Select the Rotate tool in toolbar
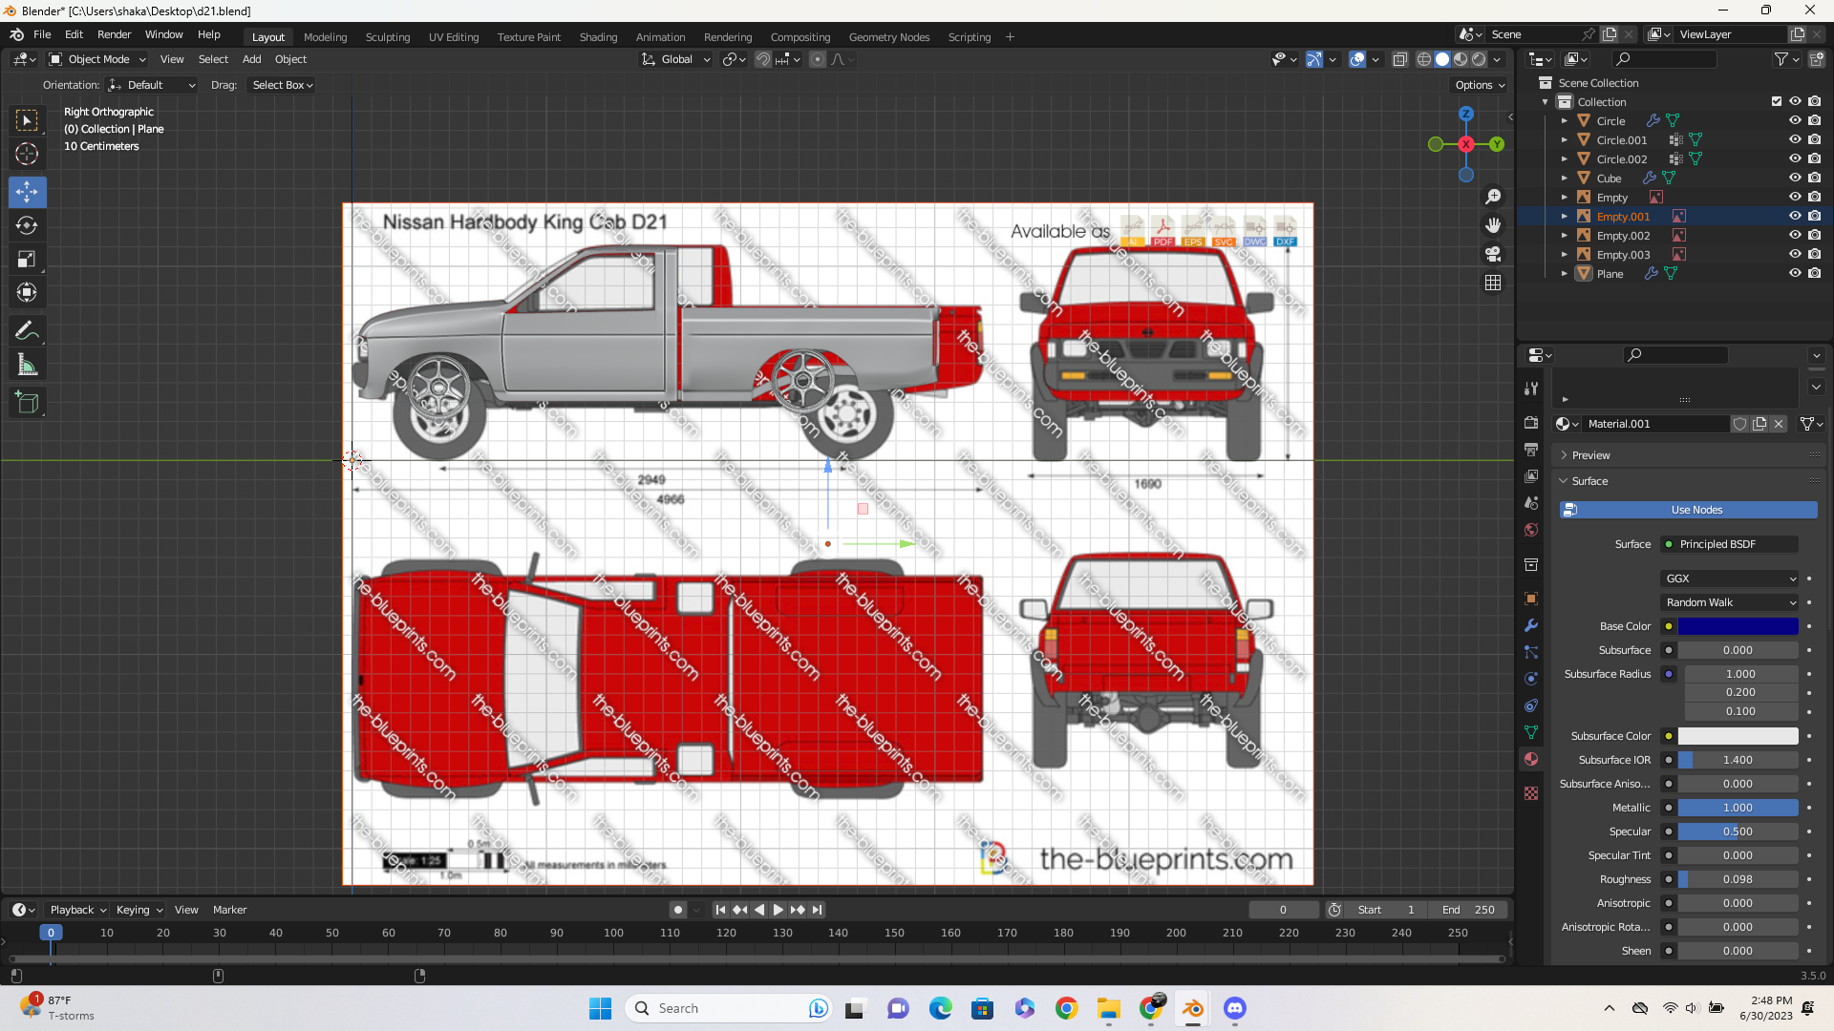Image resolution: width=1834 pixels, height=1031 pixels. tap(27, 225)
